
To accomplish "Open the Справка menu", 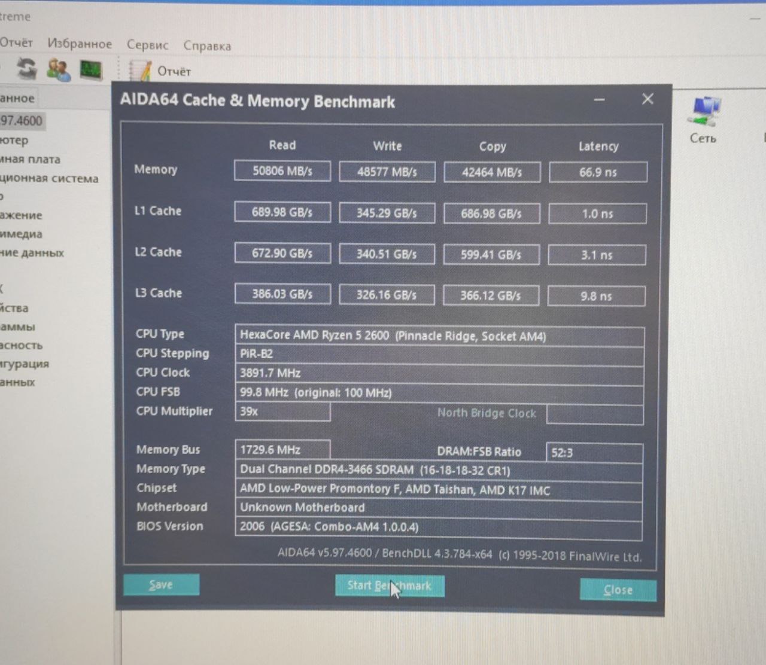I will pyautogui.click(x=207, y=45).
